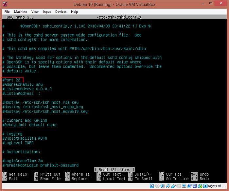Click the hard disk activity status icon

(152, 186)
